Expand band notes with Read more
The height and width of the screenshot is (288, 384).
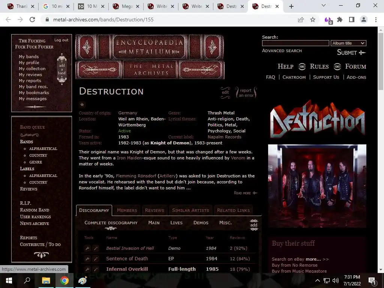(x=246, y=193)
